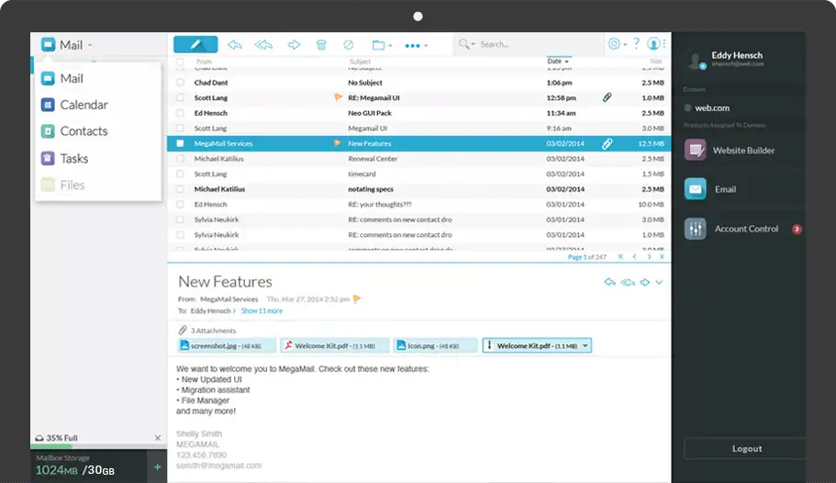Click the reply arrow in the top toolbar
Screen dimensions: 836x483
(x=235, y=44)
